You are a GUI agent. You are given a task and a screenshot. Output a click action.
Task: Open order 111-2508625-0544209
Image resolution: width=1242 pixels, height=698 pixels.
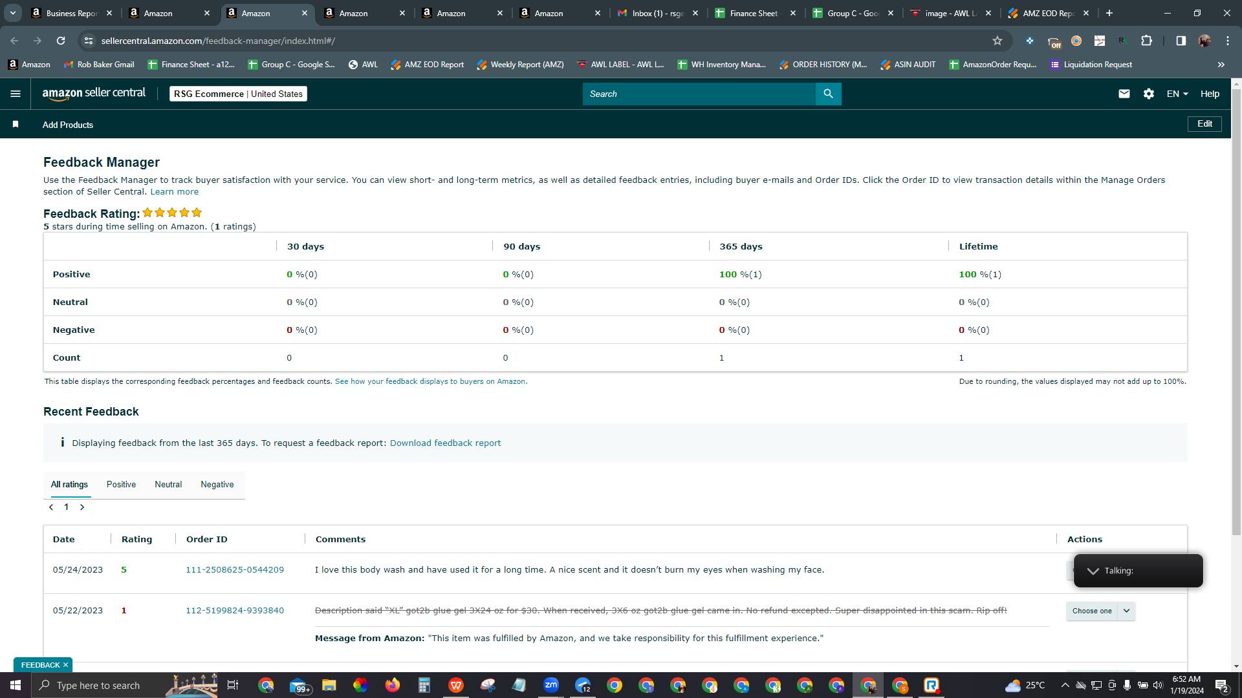coord(235,570)
